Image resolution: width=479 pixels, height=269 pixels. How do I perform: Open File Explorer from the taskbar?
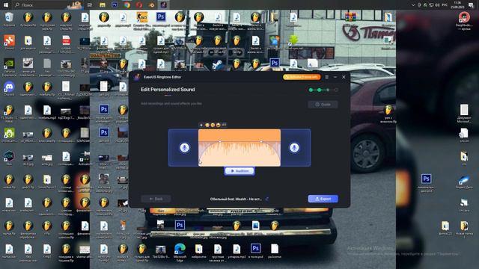(x=103, y=4)
